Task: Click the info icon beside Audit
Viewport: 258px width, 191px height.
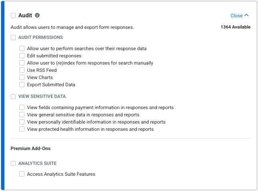Action: coord(37,16)
